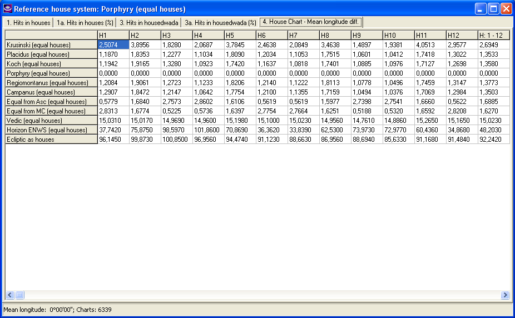
Task: Click highlighted cell 2,5074 in Krusinski row
Action: point(113,44)
